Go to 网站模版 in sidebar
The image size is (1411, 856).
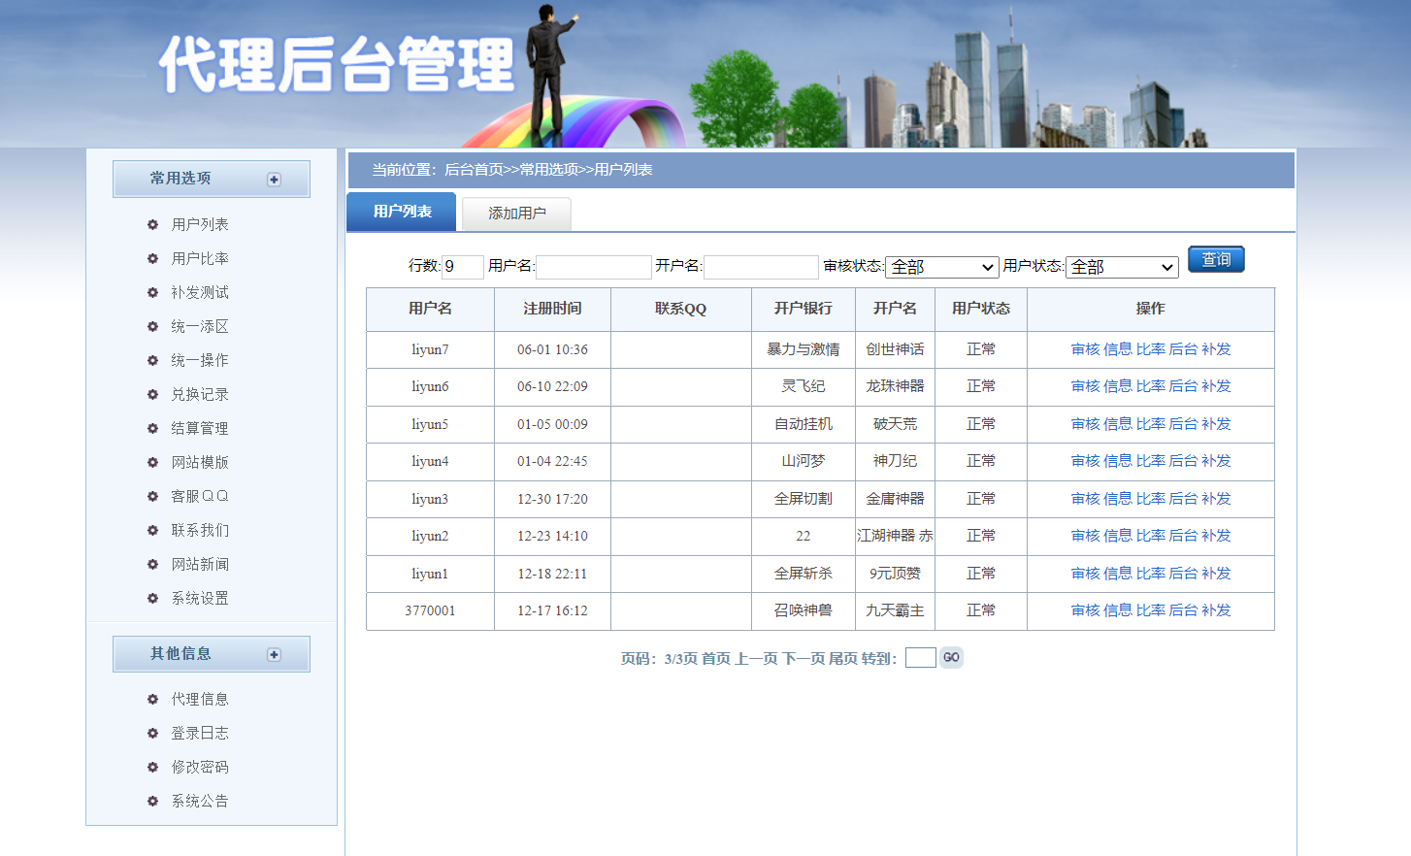(200, 462)
